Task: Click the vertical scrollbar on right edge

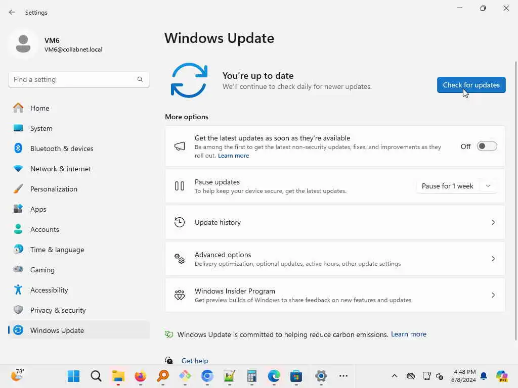Action: click(x=515, y=201)
